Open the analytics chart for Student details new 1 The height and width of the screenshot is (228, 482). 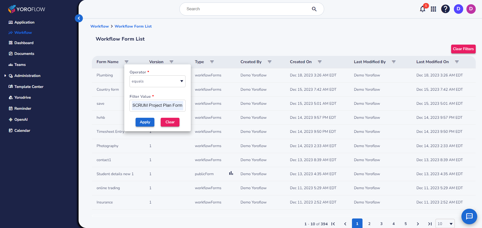[231, 173]
